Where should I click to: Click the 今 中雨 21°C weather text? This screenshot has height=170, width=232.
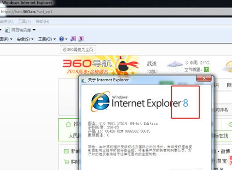(197, 63)
